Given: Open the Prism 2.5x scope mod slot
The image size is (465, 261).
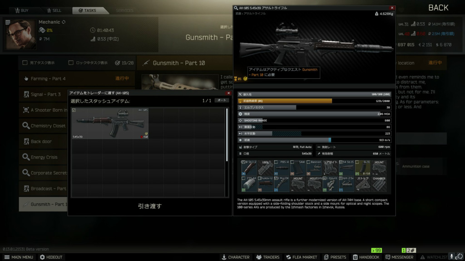Looking at the screenshot, I should (x=346, y=184).
